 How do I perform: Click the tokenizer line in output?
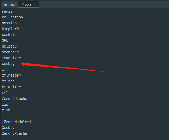[11, 58]
